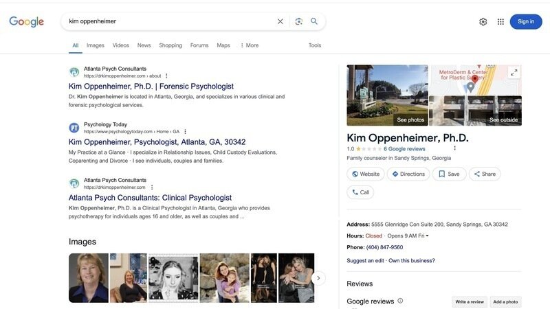Click the red Closed hours status

pos(373,236)
